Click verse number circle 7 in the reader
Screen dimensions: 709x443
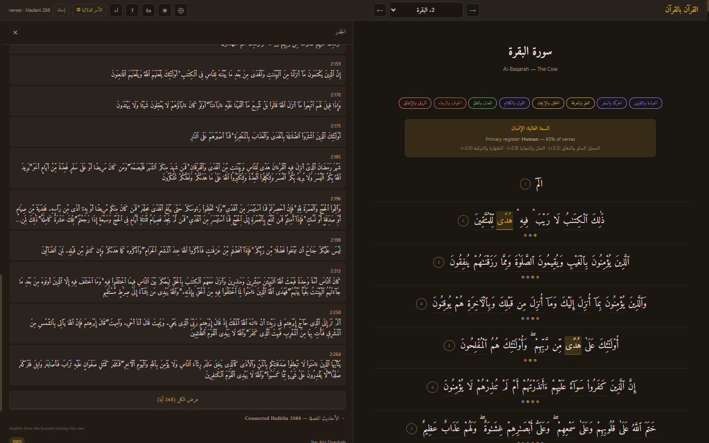[411, 429]
